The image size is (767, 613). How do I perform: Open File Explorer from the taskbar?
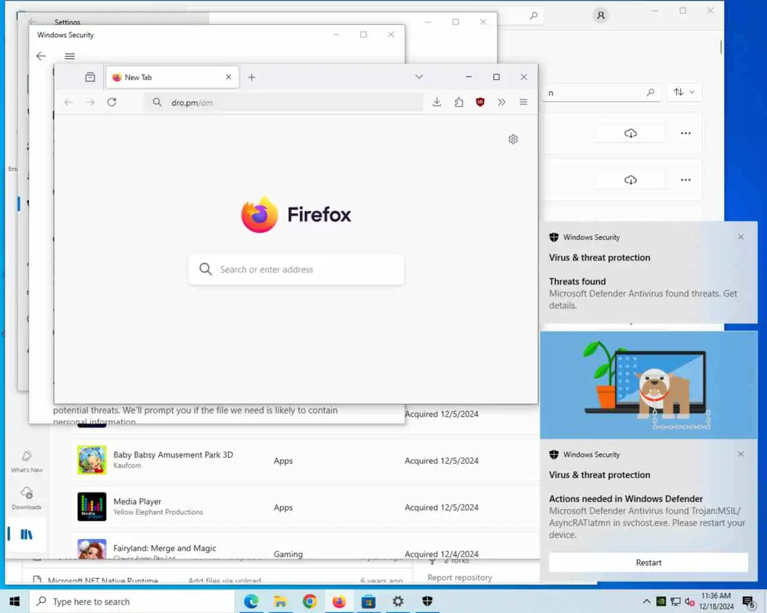click(280, 601)
